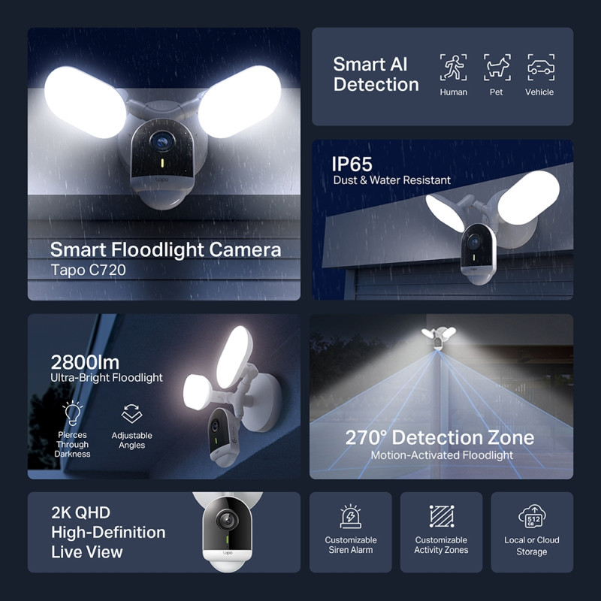The image size is (601, 601).
Task: Click the Adjustable Angles rotating arrows icon
Action: (131, 414)
